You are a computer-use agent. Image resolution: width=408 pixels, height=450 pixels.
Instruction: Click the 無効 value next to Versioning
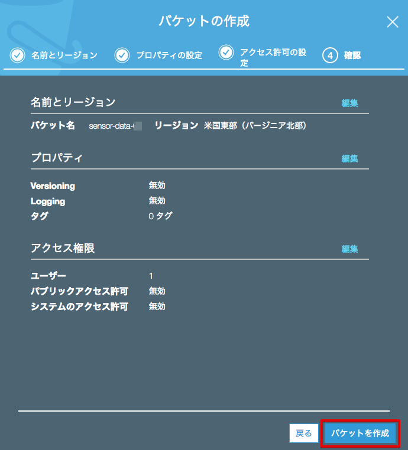(x=157, y=185)
